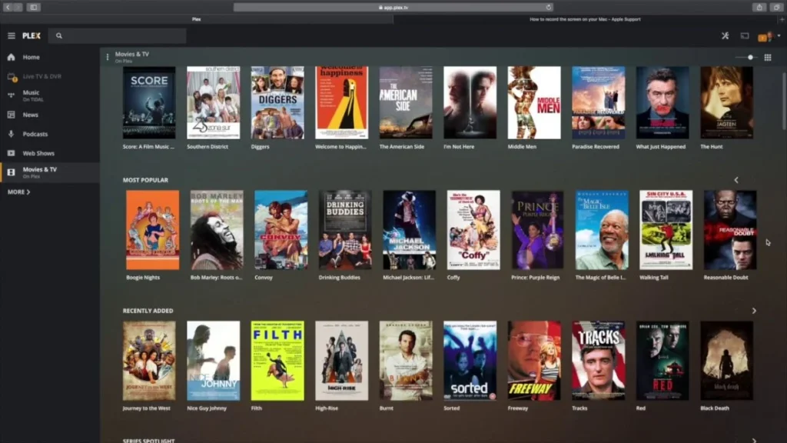Open the News section

[29, 115]
